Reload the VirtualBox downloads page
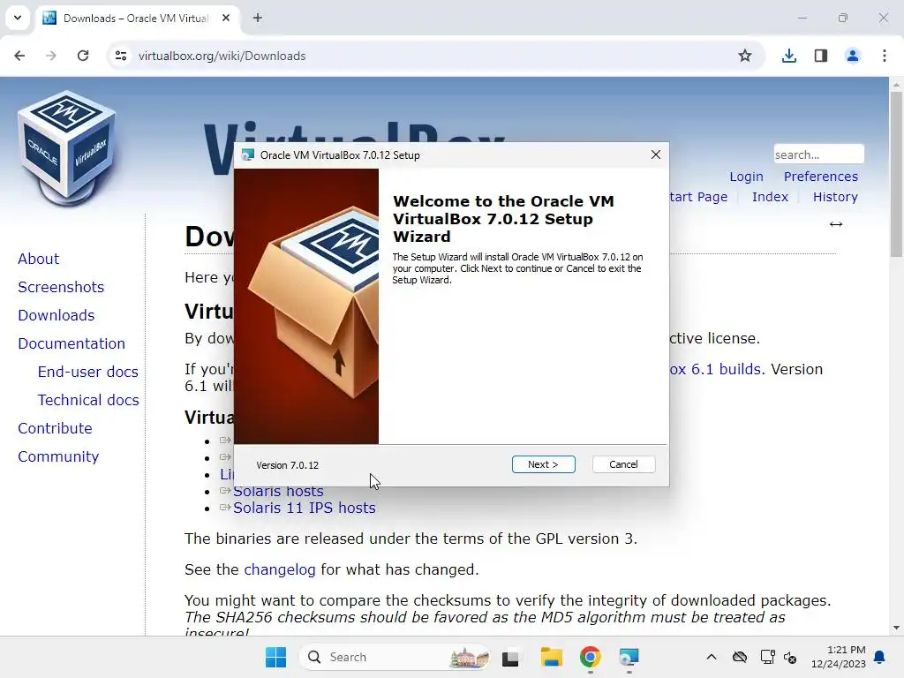This screenshot has width=904, height=678. click(83, 56)
